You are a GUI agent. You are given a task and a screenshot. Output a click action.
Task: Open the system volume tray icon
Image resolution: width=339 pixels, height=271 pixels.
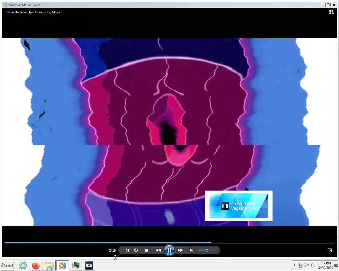pyautogui.click(x=313, y=265)
